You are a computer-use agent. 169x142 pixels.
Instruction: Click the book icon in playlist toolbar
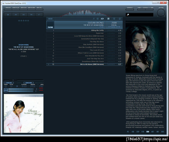point(98,19)
